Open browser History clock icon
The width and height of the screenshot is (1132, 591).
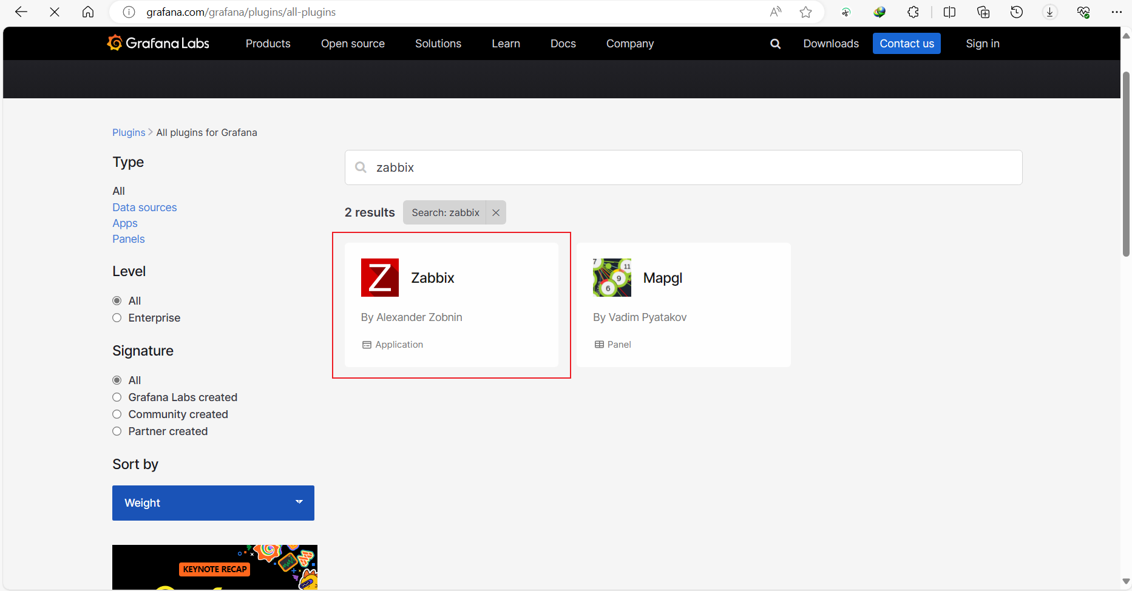[x=1017, y=12]
